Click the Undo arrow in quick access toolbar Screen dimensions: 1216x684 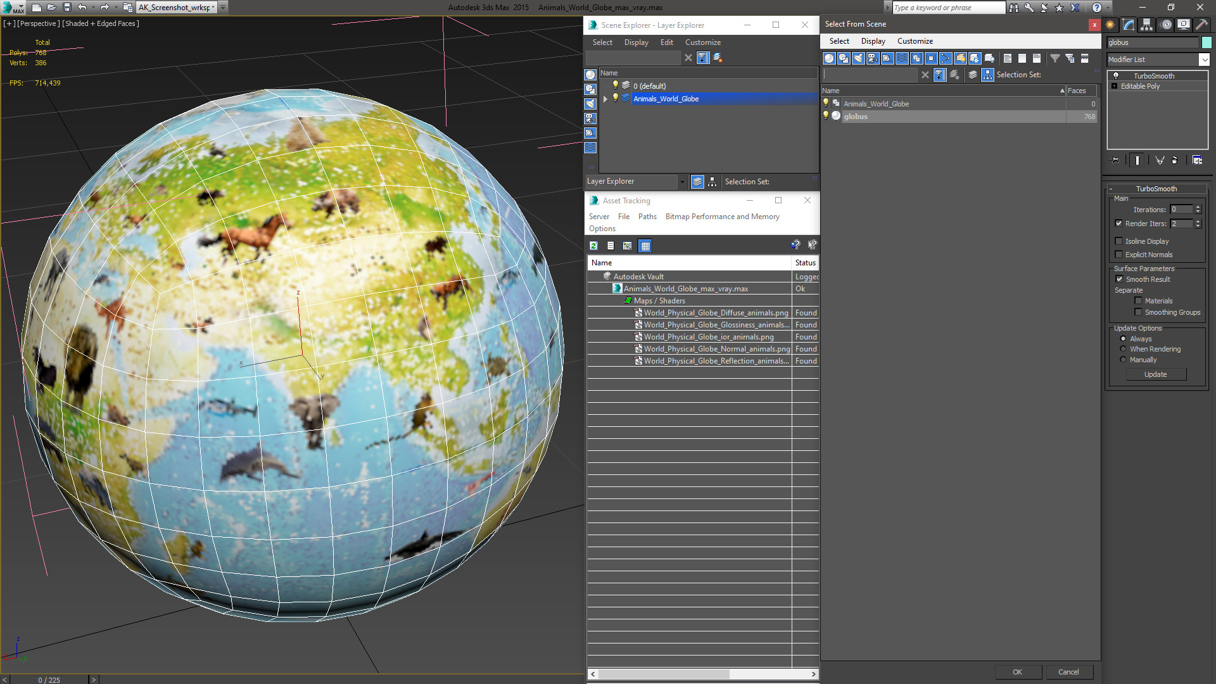pos(82,8)
